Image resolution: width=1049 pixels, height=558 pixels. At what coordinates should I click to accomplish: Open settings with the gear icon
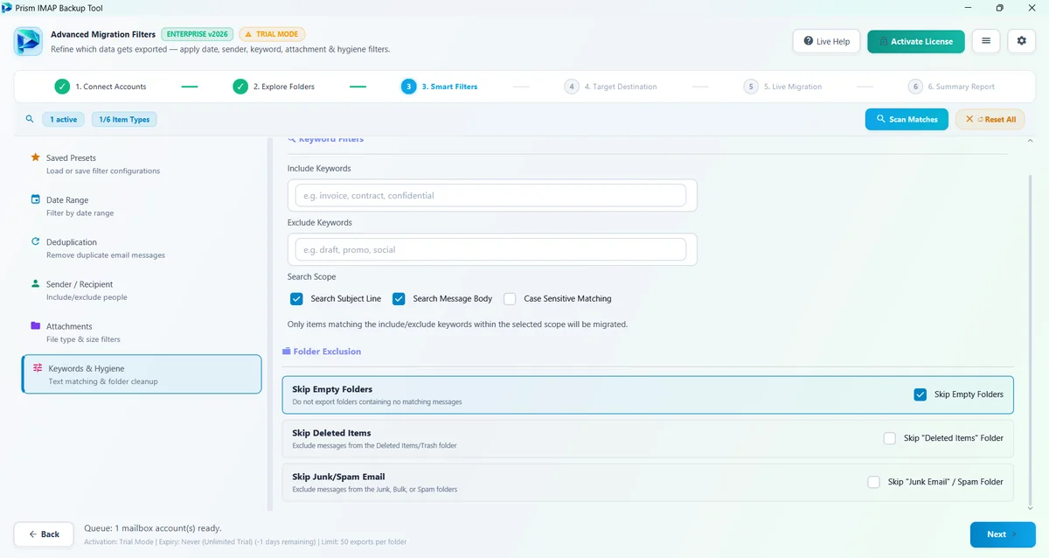point(1022,41)
